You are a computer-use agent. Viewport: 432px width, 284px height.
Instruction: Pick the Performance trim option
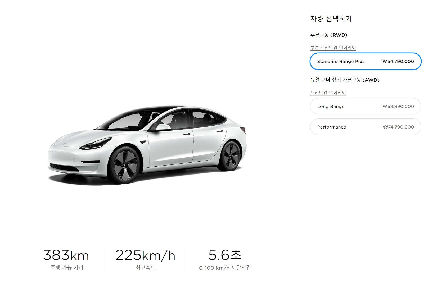coord(366,127)
